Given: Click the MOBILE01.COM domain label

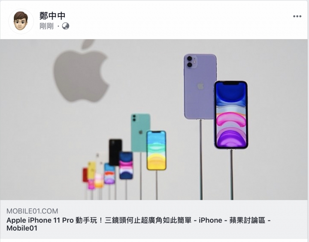Looking at the screenshot, I should coord(32,211).
